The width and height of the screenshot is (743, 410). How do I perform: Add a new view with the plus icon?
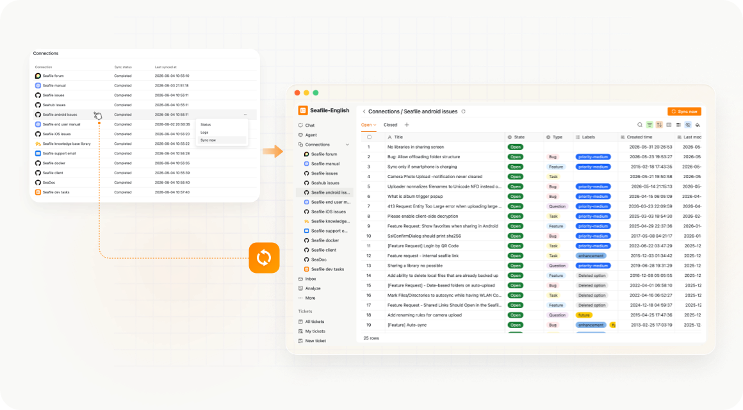click(407, 125)
